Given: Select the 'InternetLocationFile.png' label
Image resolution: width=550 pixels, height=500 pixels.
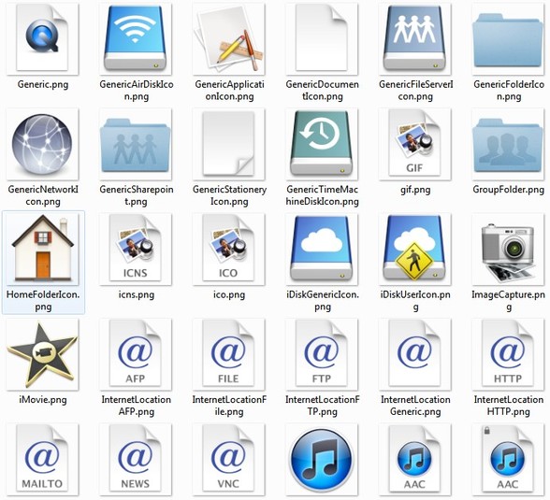Looking at the screenshot, I should [x=229, y=406].
